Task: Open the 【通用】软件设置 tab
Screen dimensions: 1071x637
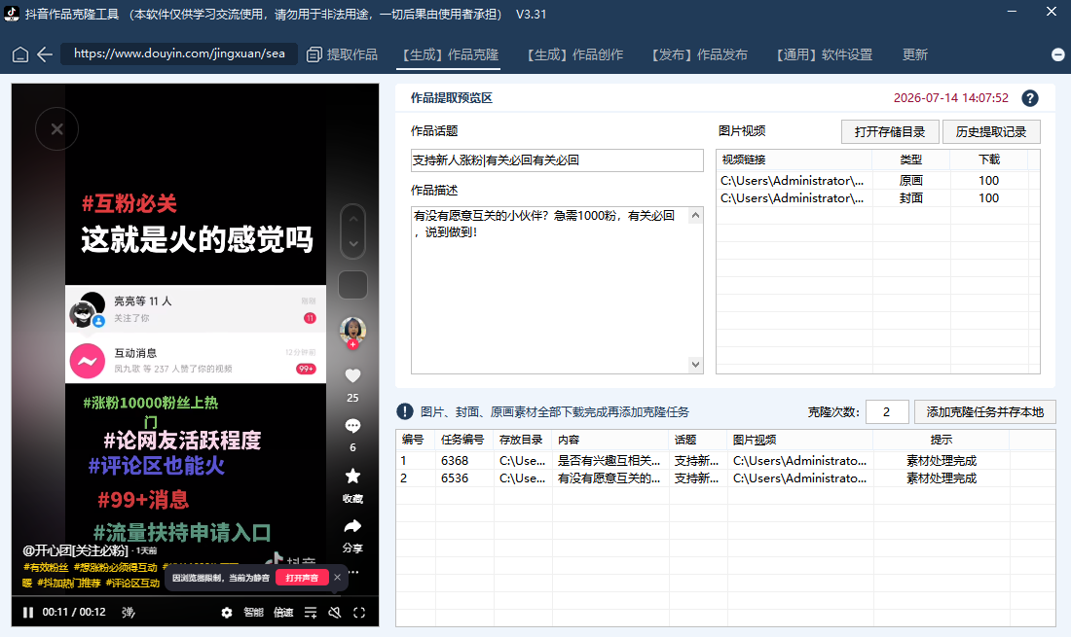Action: click(x=824, y=54)
